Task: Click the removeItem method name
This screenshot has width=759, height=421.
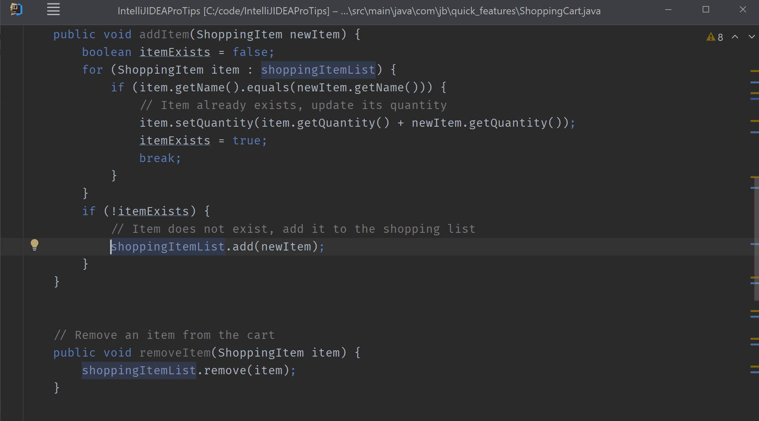Action: coord(175,353)
